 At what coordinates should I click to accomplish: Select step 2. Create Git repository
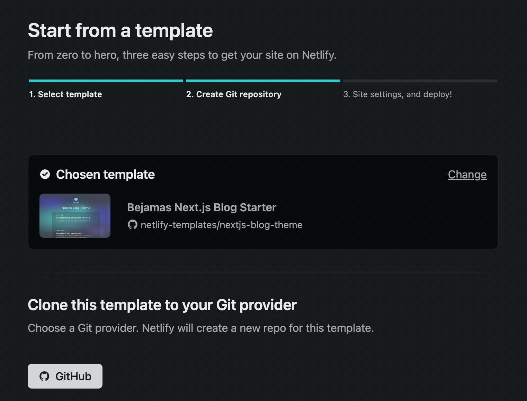coord(234,94)
